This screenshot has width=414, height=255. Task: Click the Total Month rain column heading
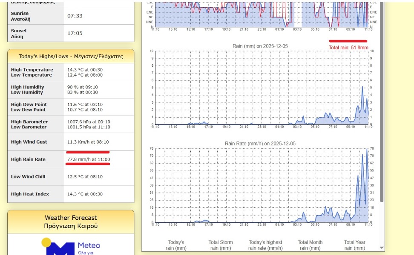(x=310, y=245)
